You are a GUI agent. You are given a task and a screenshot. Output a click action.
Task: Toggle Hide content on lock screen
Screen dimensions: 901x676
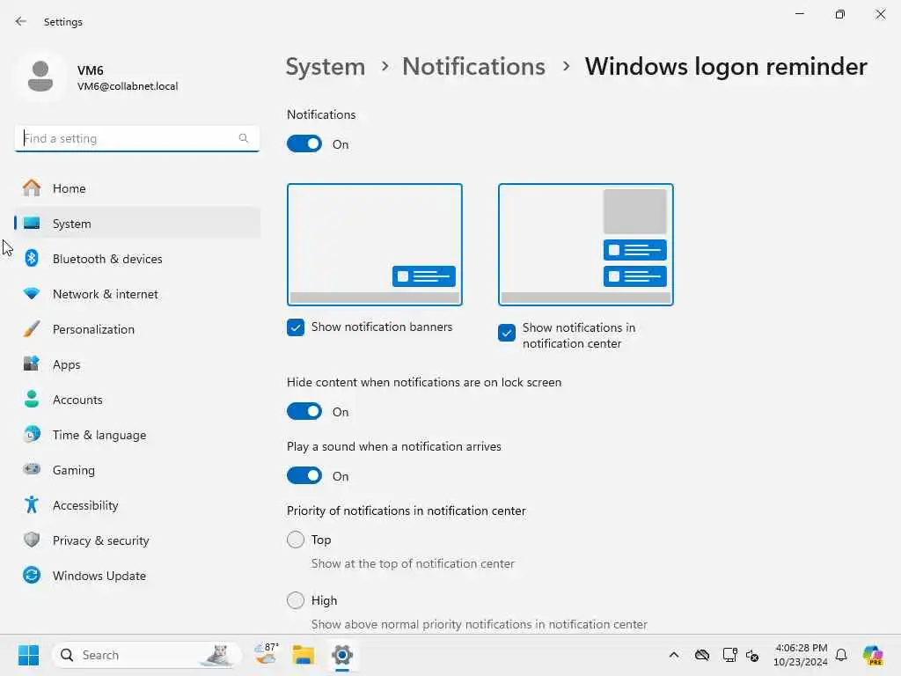click(304, 412)
